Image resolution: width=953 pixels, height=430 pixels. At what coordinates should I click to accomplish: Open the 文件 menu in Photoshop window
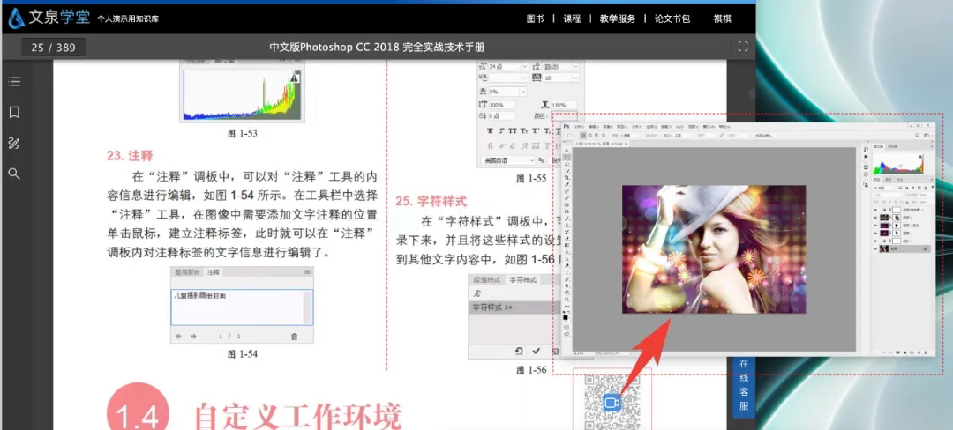(579, 127)
